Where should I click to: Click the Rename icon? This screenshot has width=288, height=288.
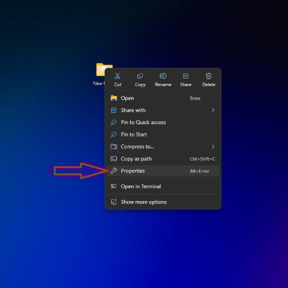[163, 76]
